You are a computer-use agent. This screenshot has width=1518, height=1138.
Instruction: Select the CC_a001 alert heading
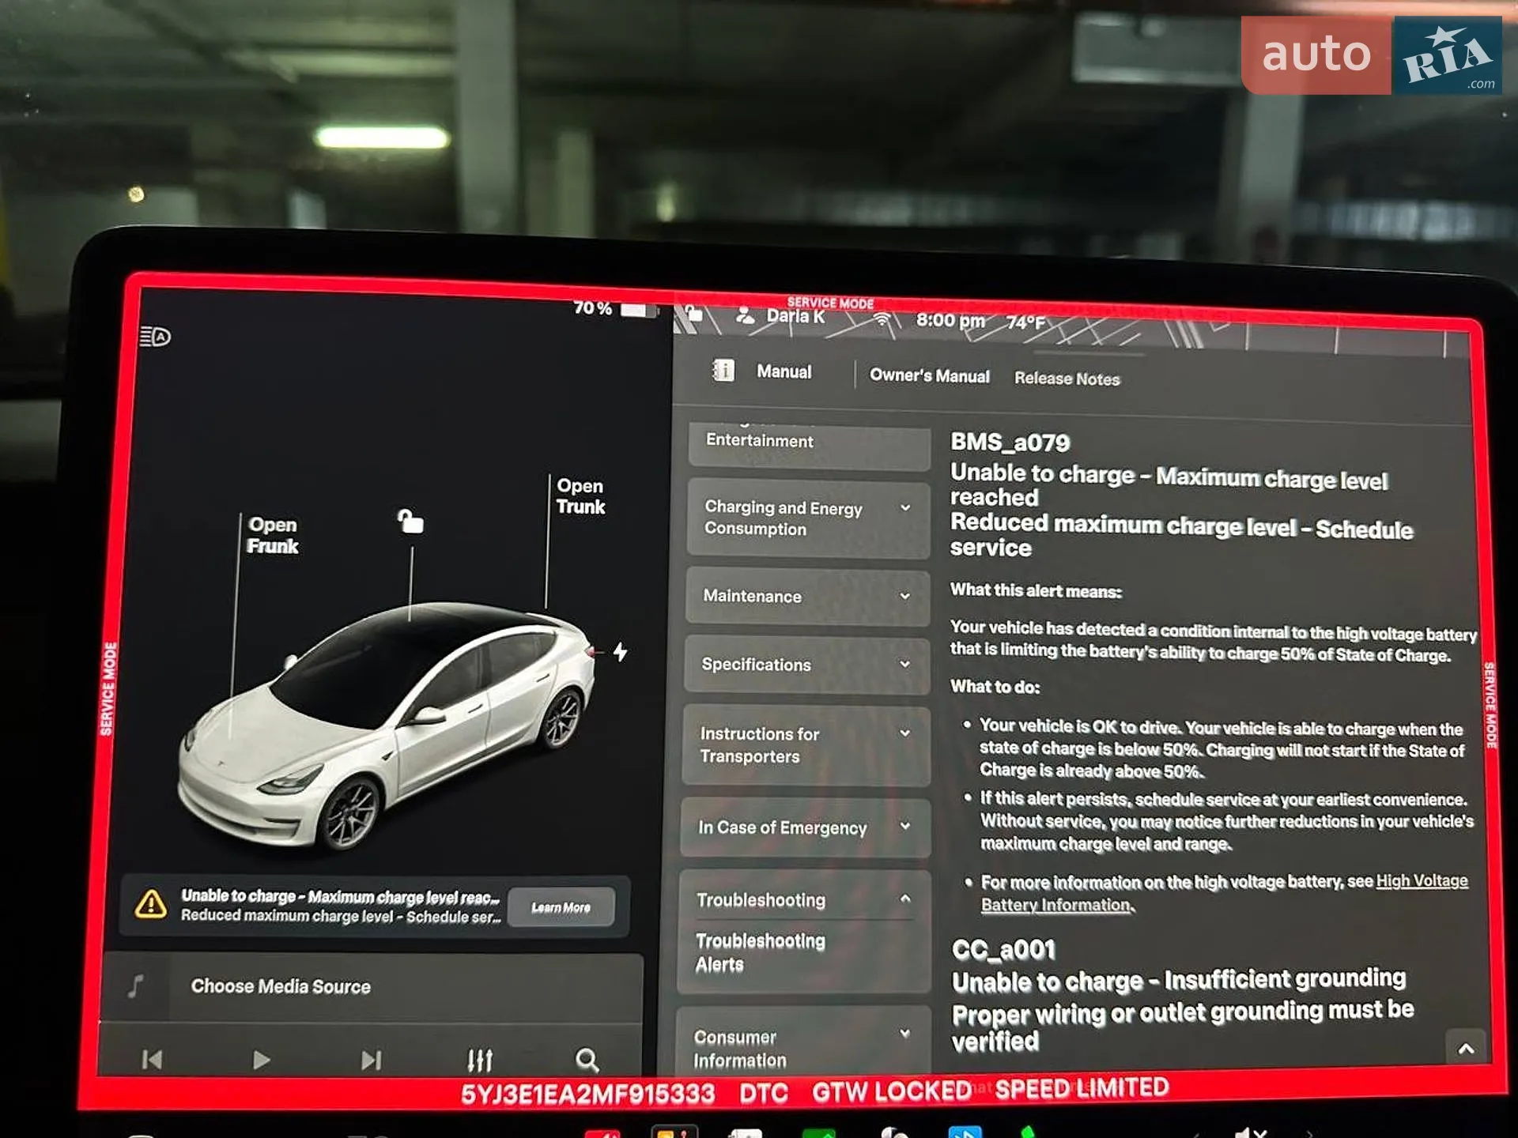tap(1003, 949)
